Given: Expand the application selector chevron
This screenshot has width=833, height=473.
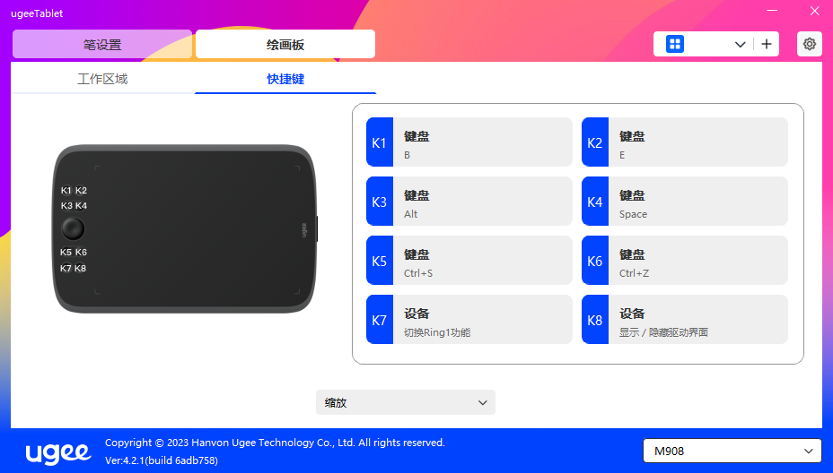Looking at the screenshot, I should click(x=740, y=45).
